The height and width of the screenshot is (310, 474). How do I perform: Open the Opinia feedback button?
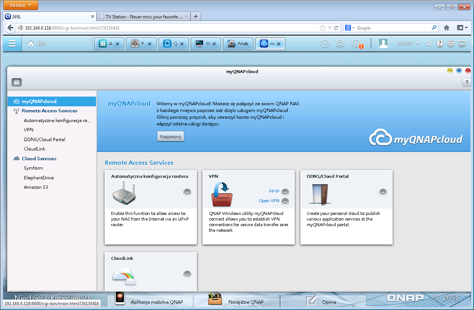tap(323, 302)
